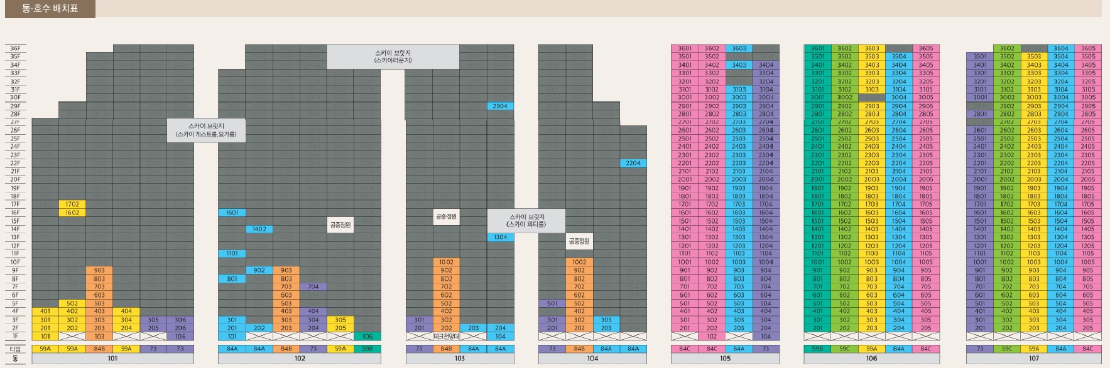Click the building 101 label

point(113,359)
